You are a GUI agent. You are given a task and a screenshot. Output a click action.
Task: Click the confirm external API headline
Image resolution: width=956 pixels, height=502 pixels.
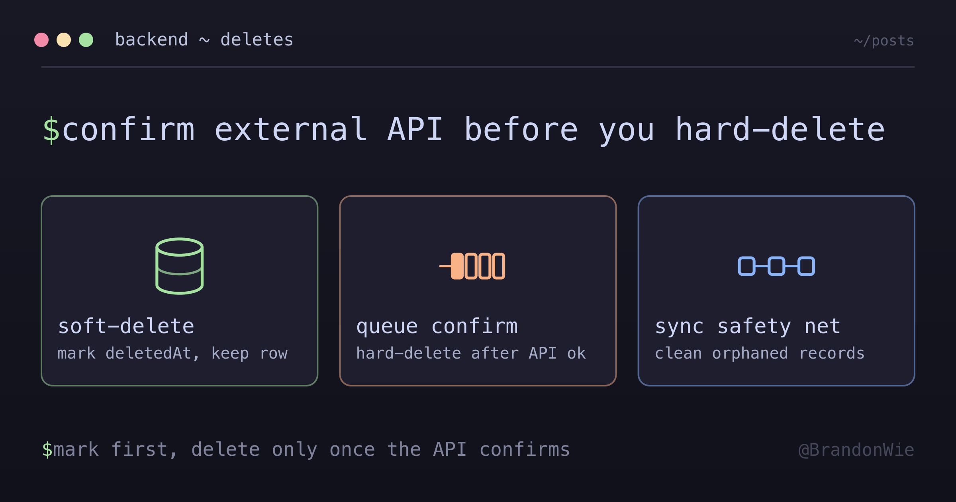473,130
